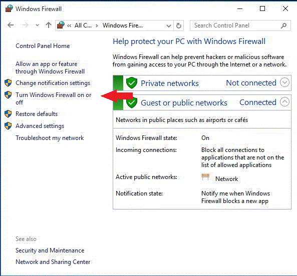
Task: Click the Guest or public networks heading
Action: click(184, 103)
